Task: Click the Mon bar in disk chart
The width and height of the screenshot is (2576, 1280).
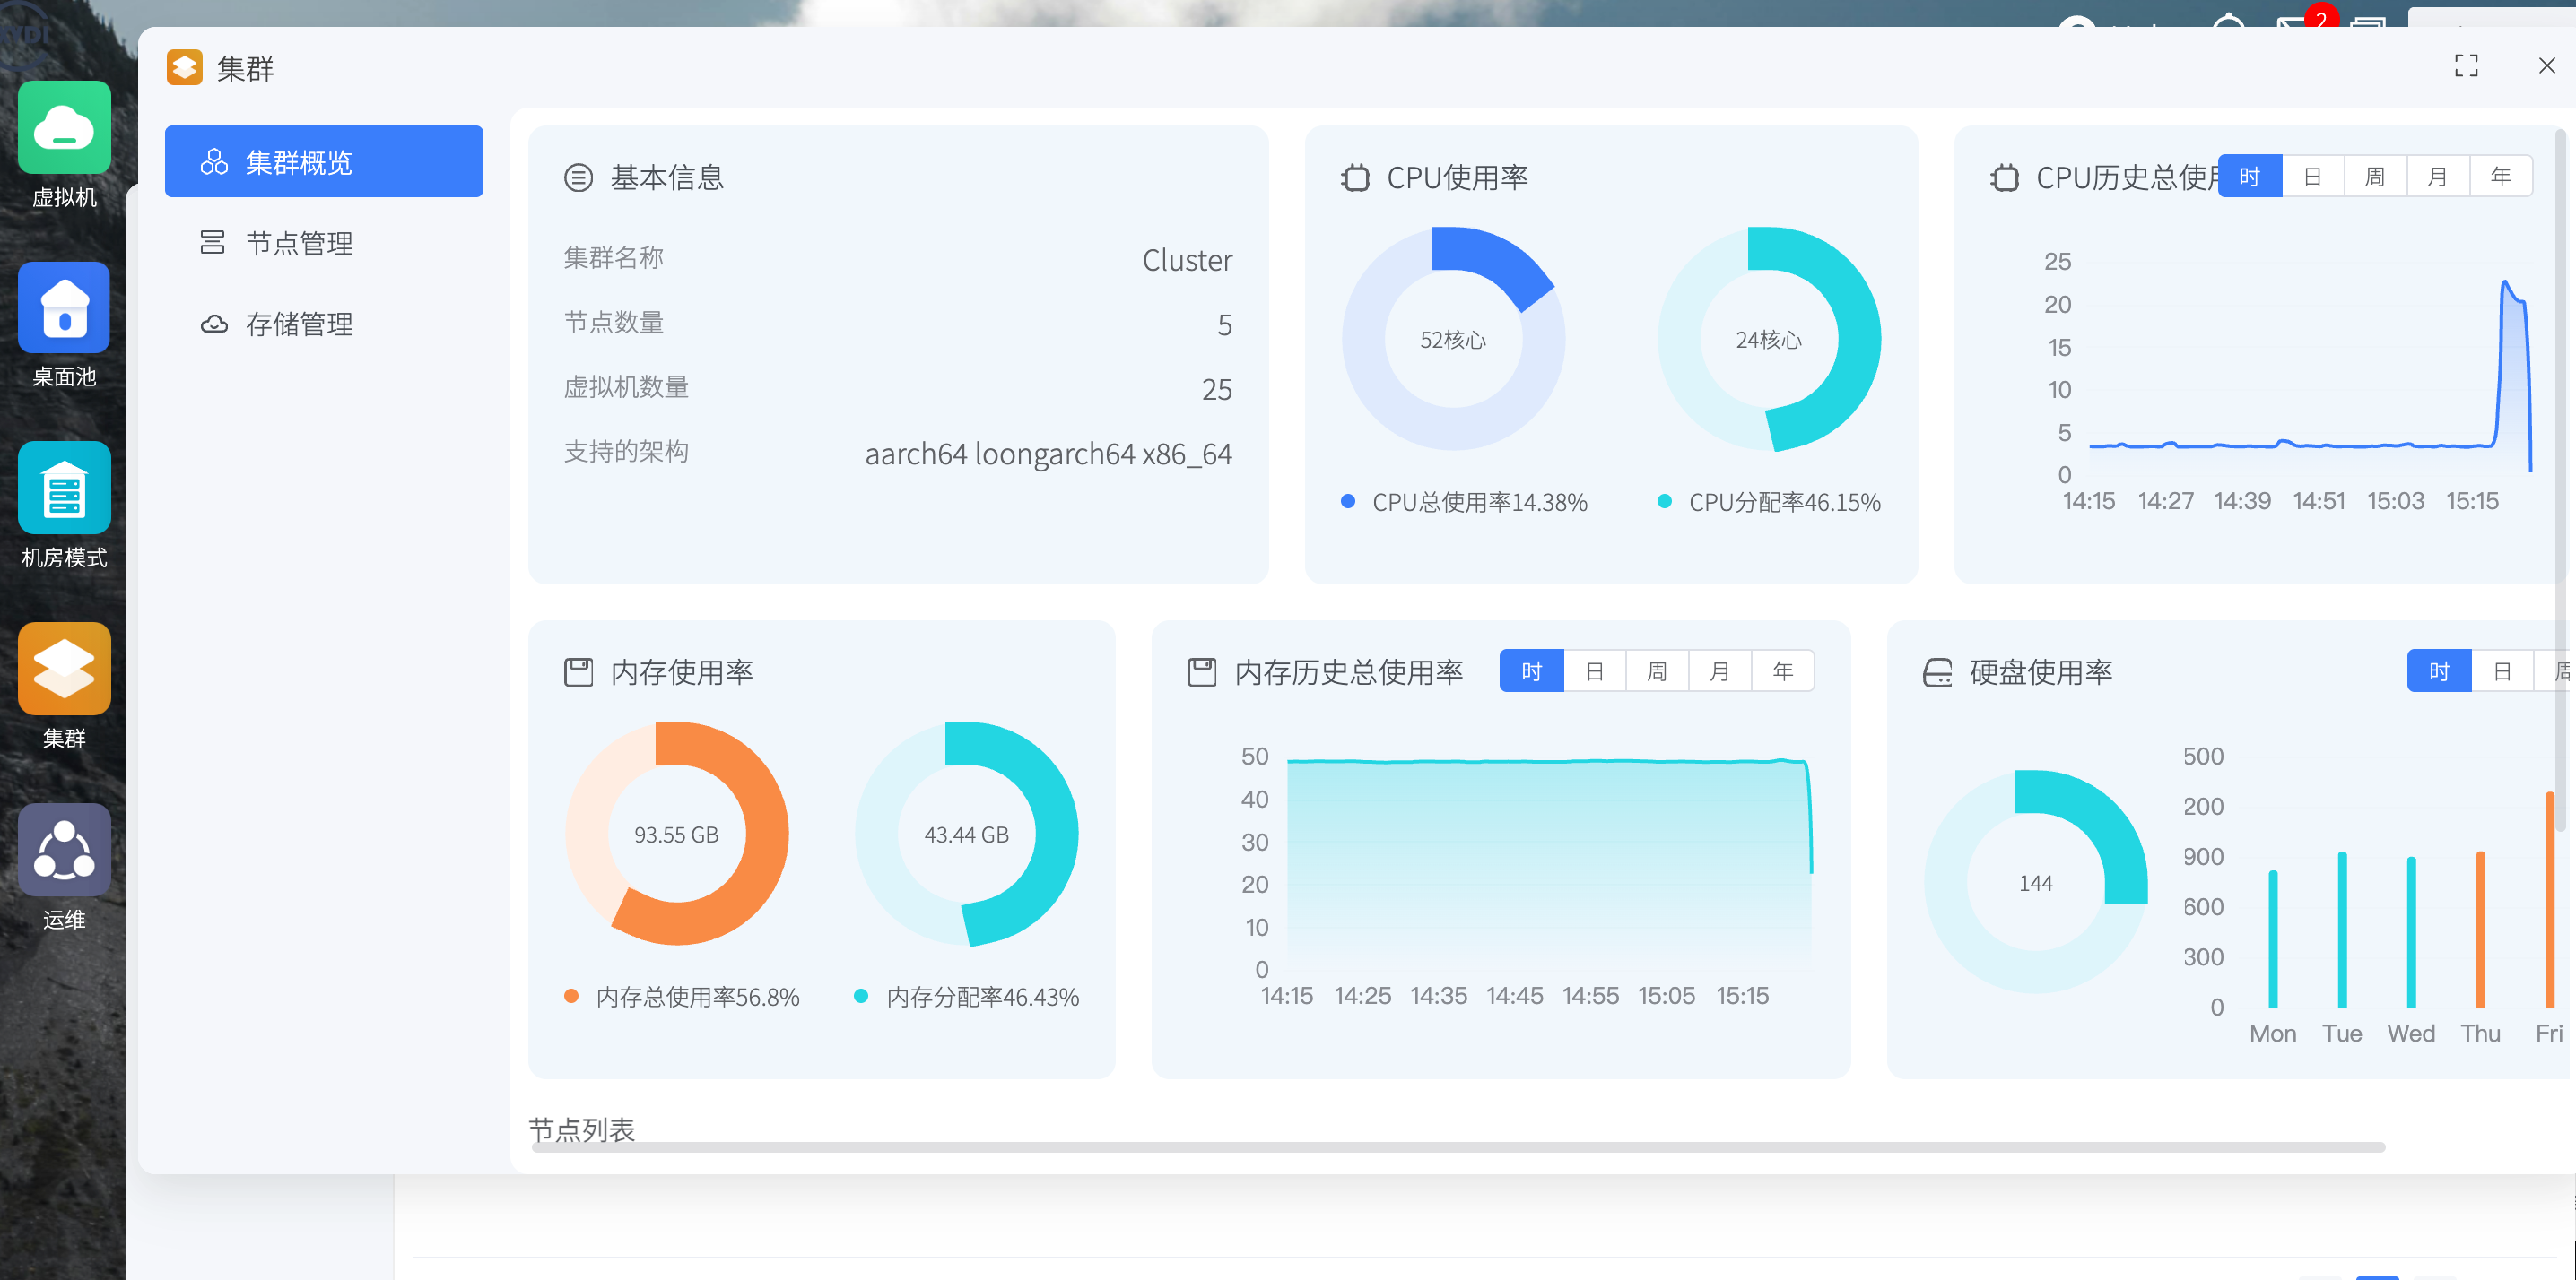Action: point(2273,939)
